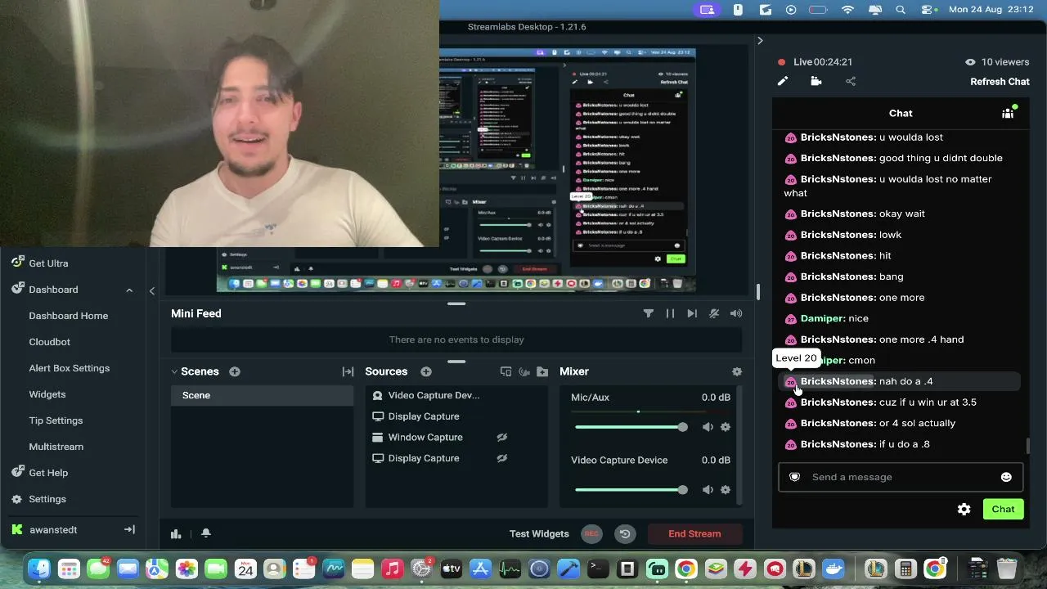Open Finder from the Dock
The width and height of the screenshot is (1047, 589).
pos(39,569)
